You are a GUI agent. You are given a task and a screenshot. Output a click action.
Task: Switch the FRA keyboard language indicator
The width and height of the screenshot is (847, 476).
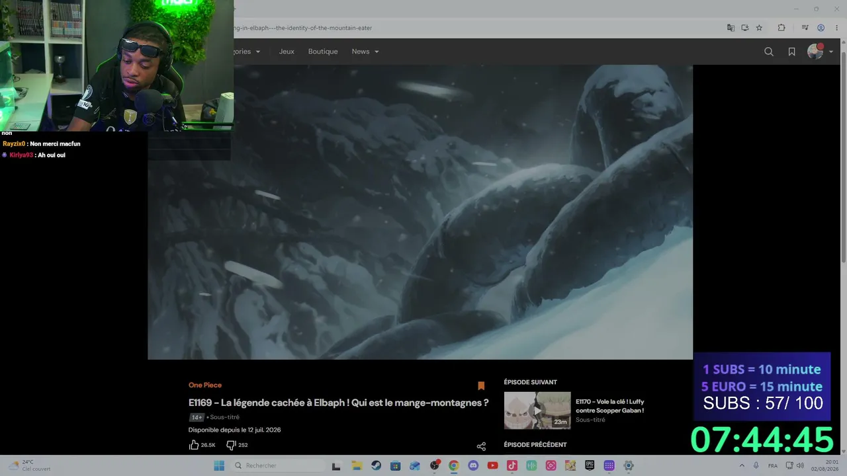pos(773,465)
